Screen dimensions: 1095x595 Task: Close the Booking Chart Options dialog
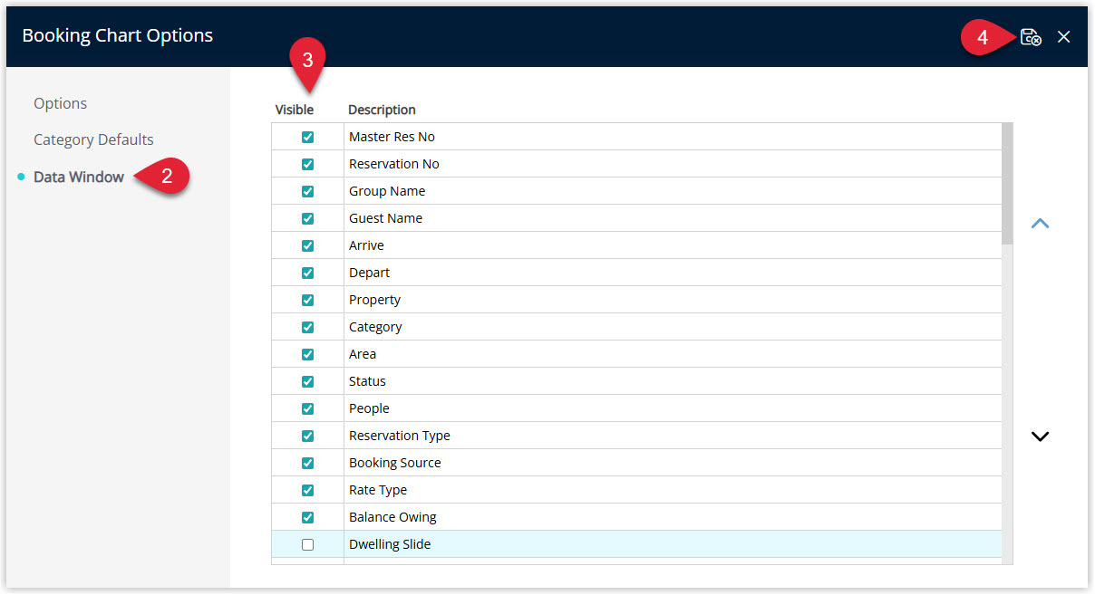tap(1064, 37)
